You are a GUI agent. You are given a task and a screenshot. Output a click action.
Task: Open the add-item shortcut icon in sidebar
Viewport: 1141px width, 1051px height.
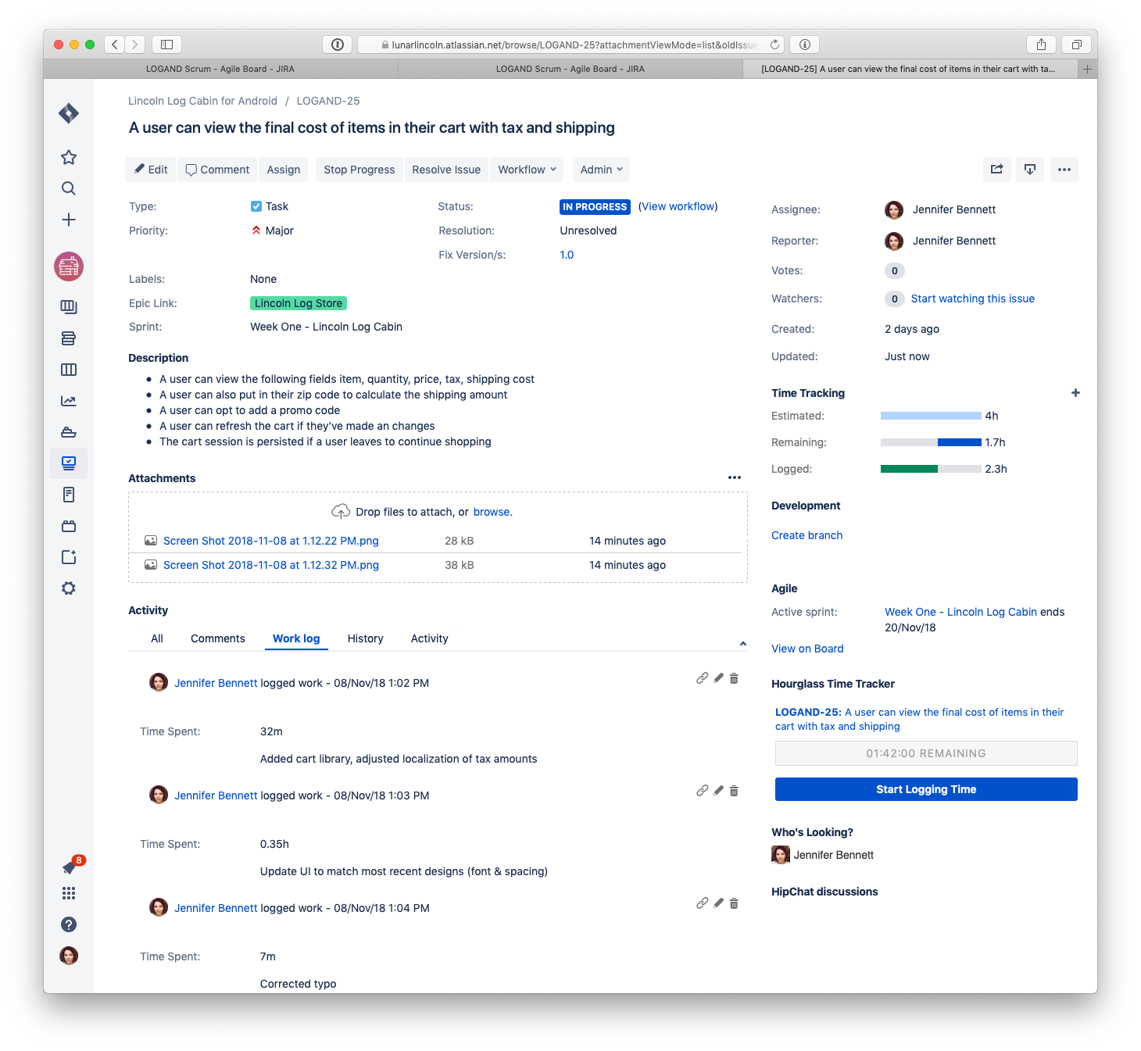69,557
